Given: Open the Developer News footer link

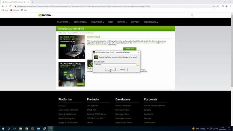Looking at the screenshot, I should tap(122, 110).
